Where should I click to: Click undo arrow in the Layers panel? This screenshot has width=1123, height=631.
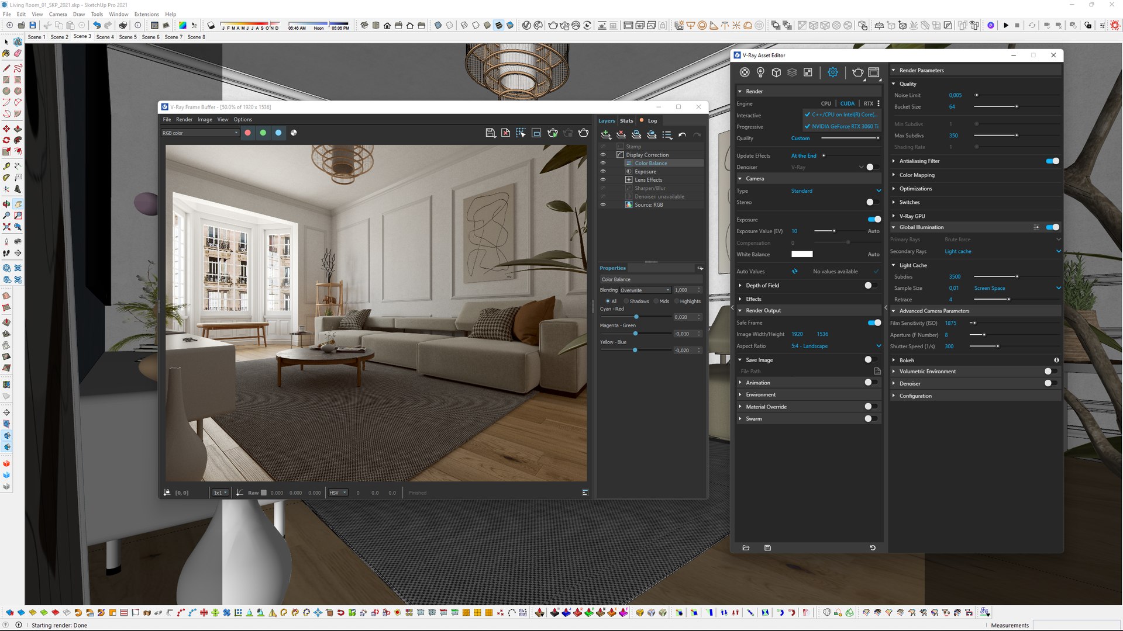(x=682, y=135)
